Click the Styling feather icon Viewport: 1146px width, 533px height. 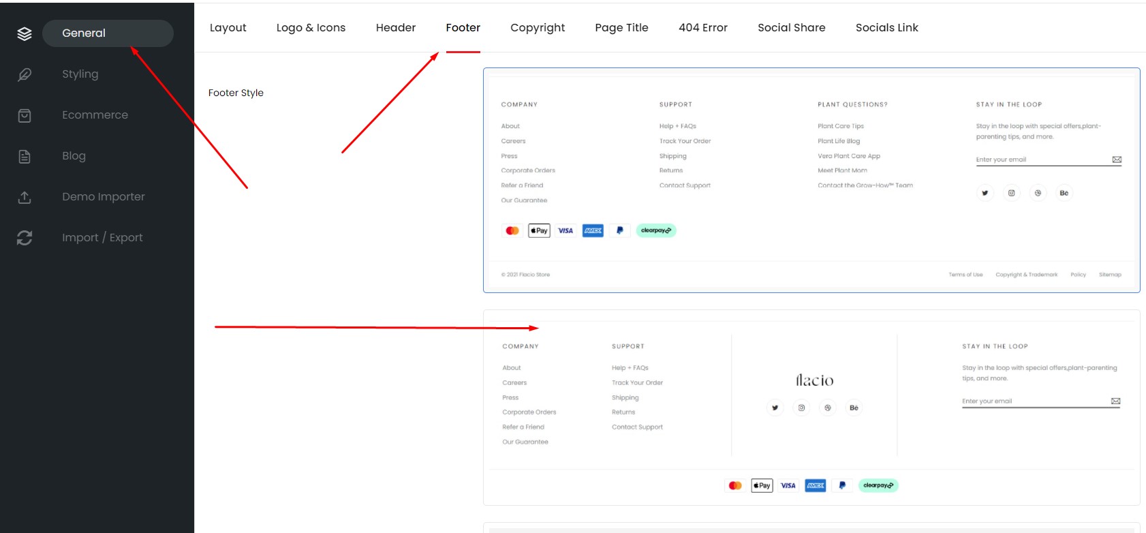pos(25,74)
